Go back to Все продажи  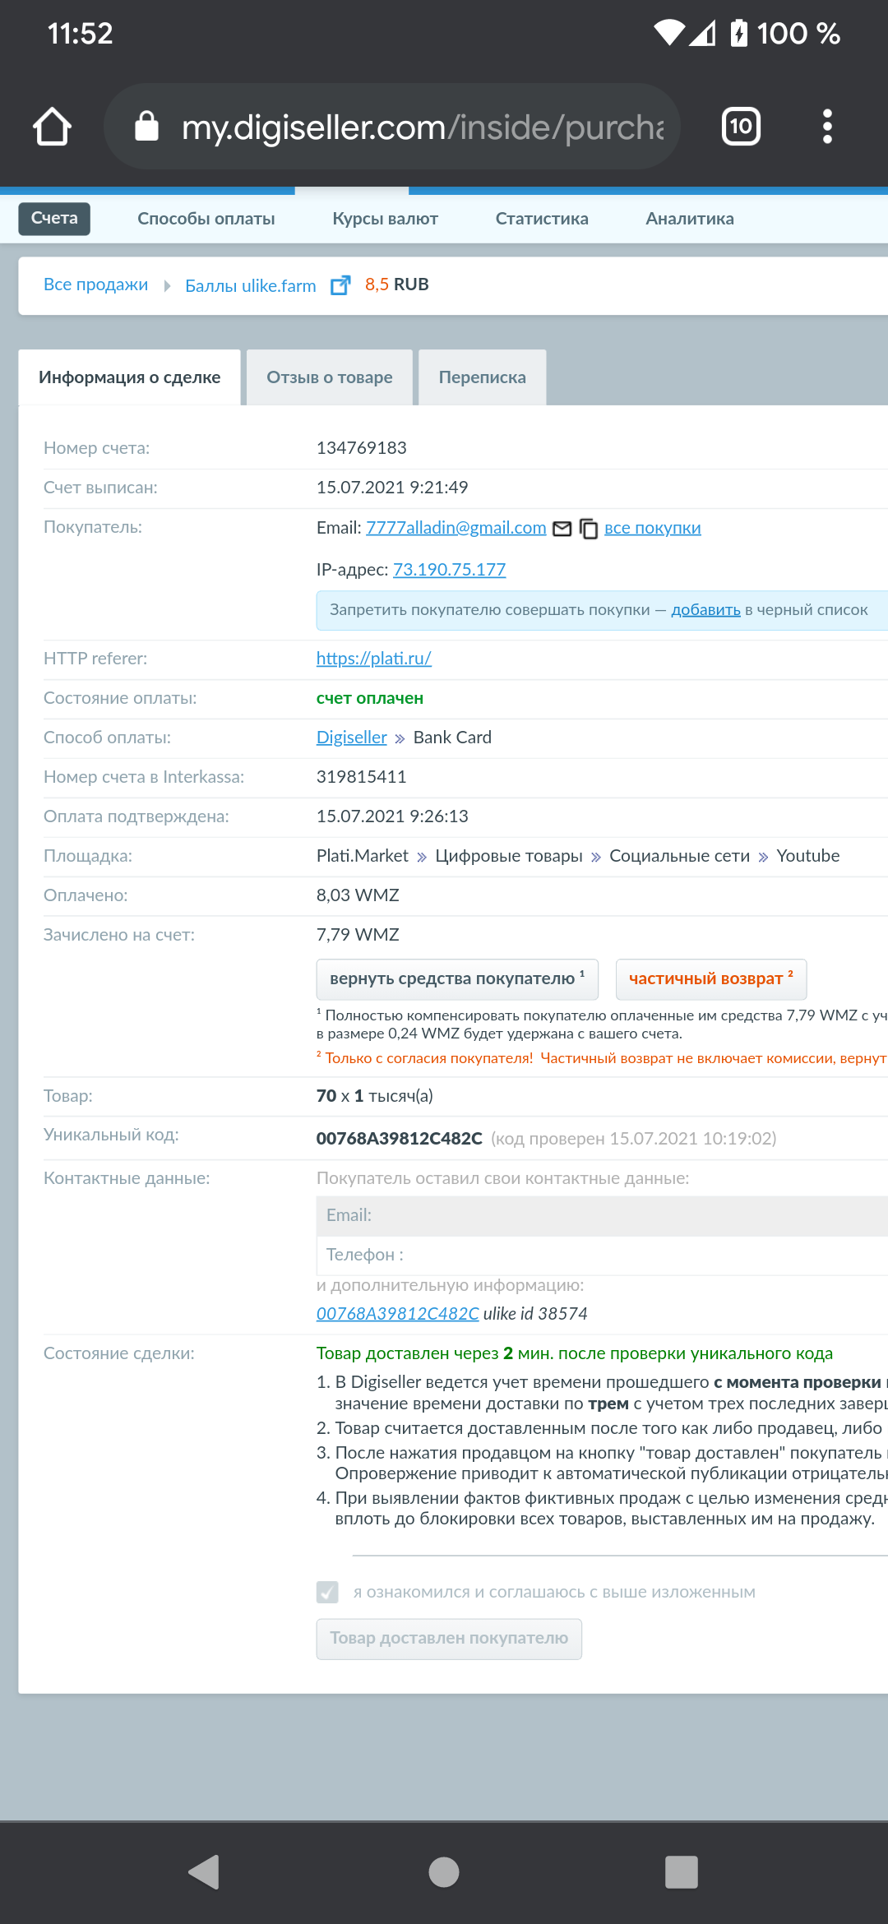(95, 284)
